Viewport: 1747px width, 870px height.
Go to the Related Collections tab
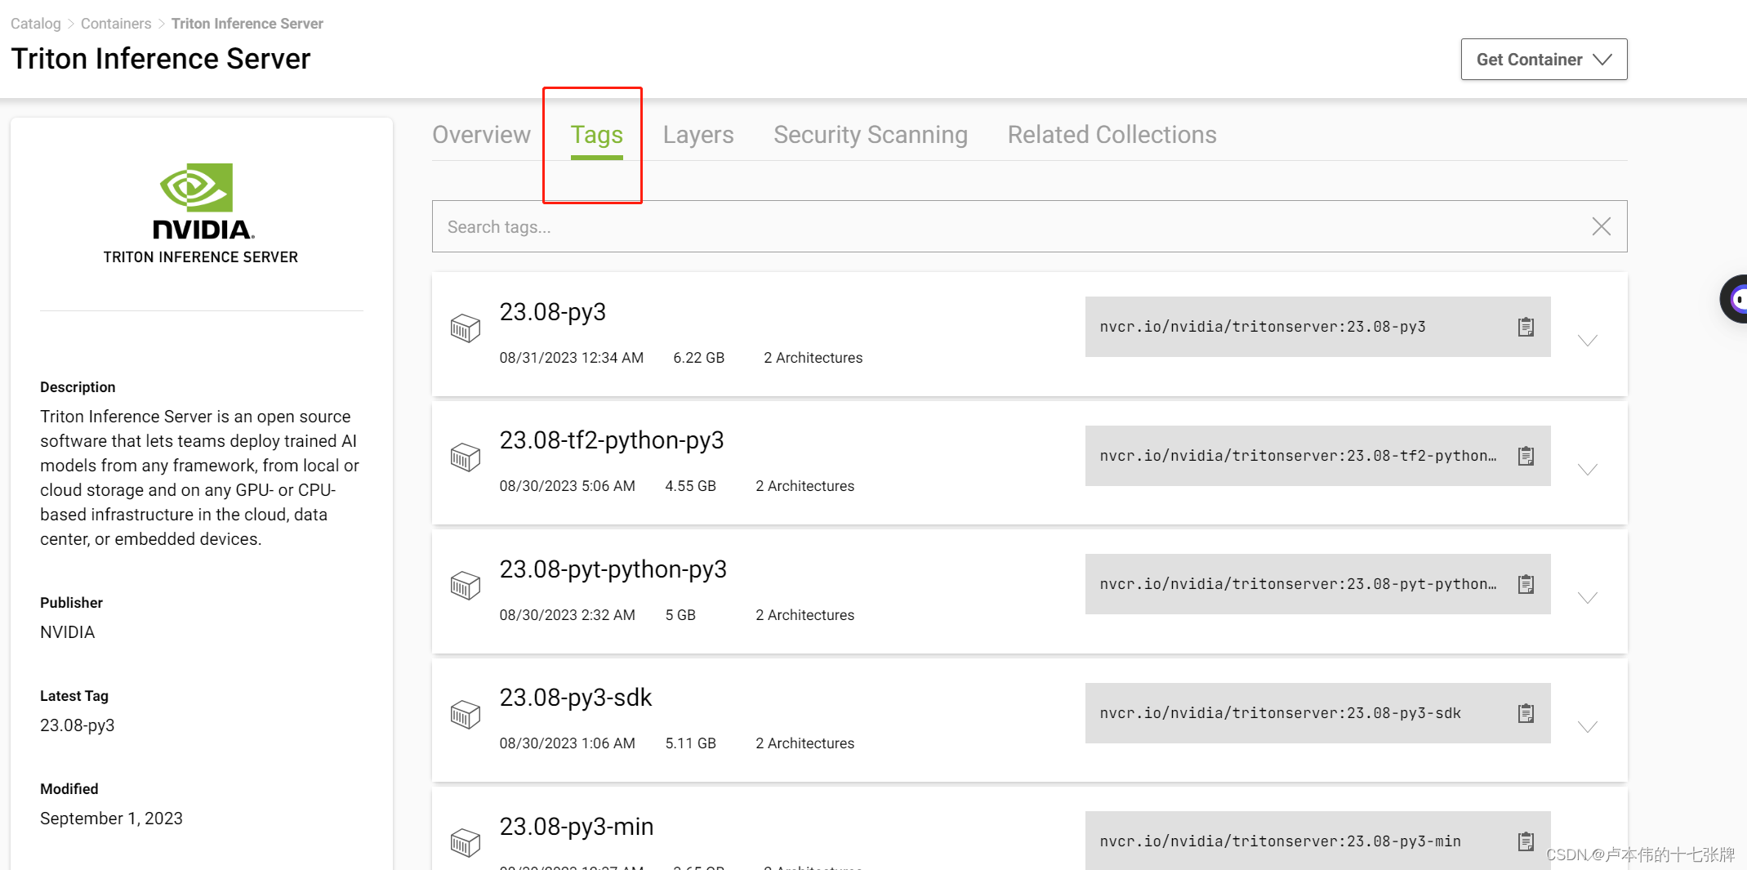point(1112,135)
